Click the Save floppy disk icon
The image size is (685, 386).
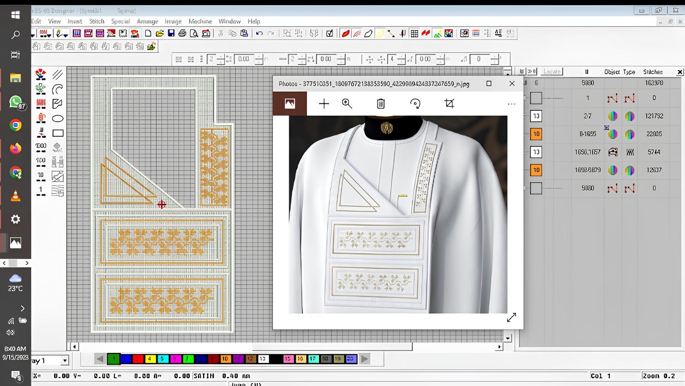(171, 33)
